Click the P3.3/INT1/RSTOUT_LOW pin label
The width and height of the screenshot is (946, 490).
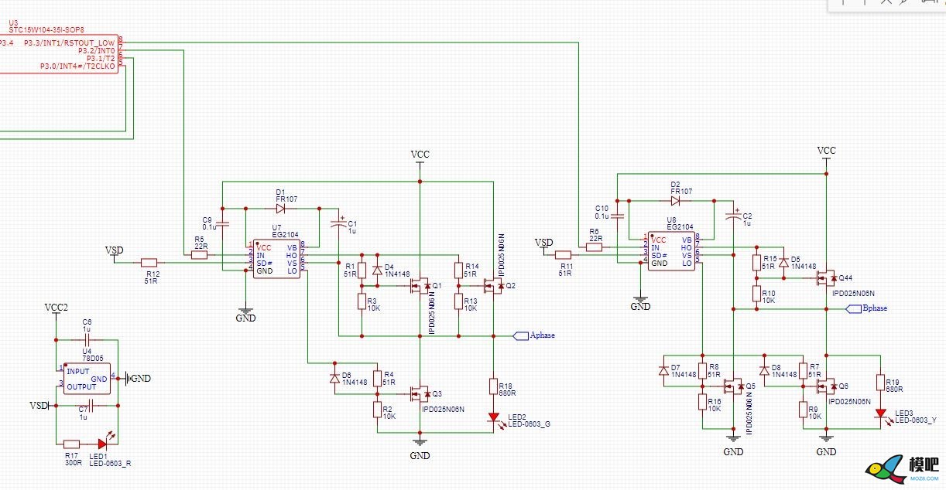click(70, 42)
